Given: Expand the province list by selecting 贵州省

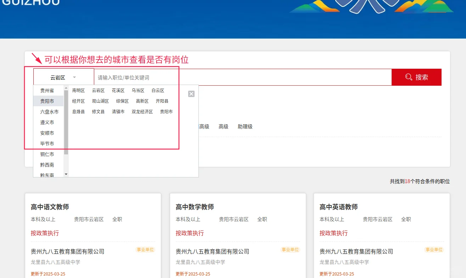Looking at the screenshot, I should pos(47,90).
